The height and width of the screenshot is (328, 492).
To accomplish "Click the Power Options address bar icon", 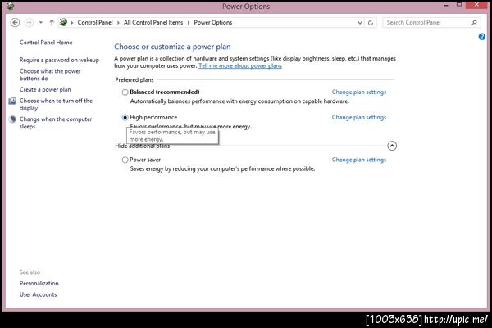I will pos(63,22).
